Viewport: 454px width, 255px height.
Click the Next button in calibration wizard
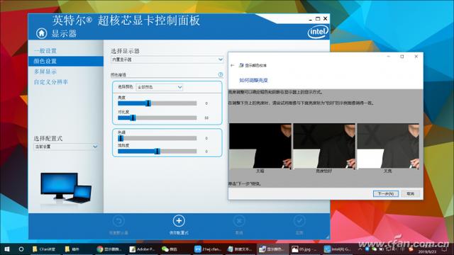pos(386,193)
